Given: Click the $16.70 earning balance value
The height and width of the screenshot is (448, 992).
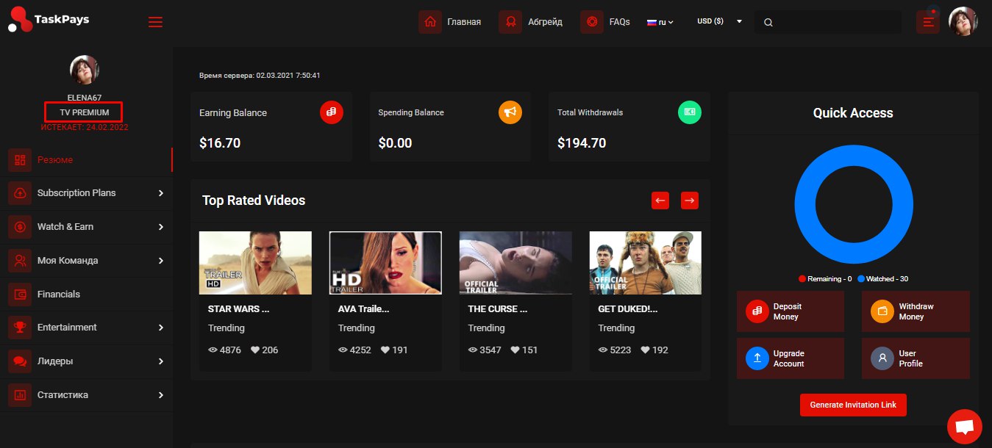Looking at the screenshot, I should tap(220, 143).
